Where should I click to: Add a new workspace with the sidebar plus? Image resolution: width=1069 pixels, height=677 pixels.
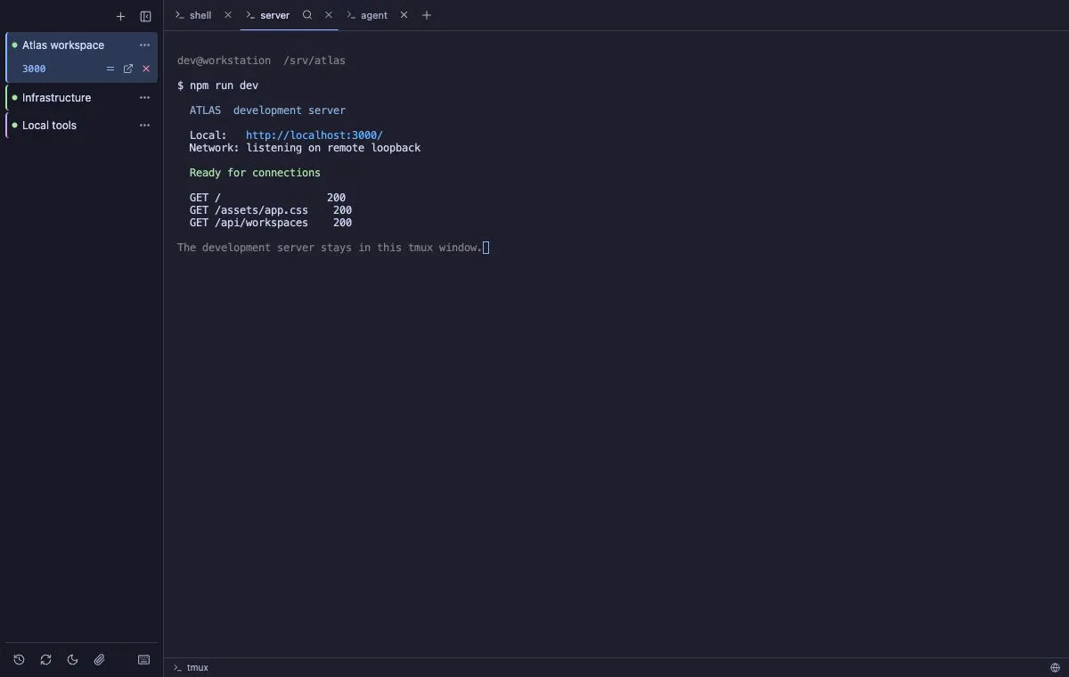[121, 16]
